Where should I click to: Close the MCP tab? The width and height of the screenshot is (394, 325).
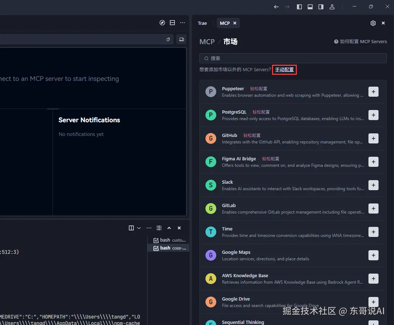pos(235,23)
